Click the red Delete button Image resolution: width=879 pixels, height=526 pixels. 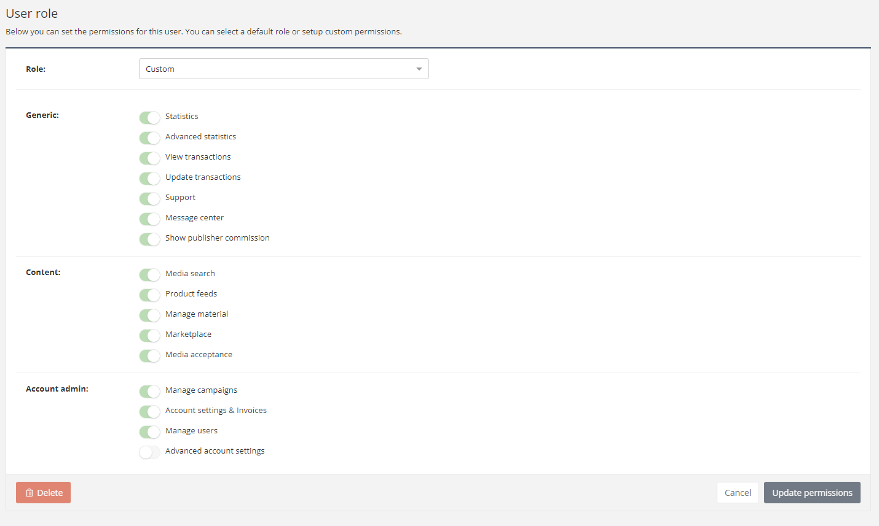pos(43,492)
